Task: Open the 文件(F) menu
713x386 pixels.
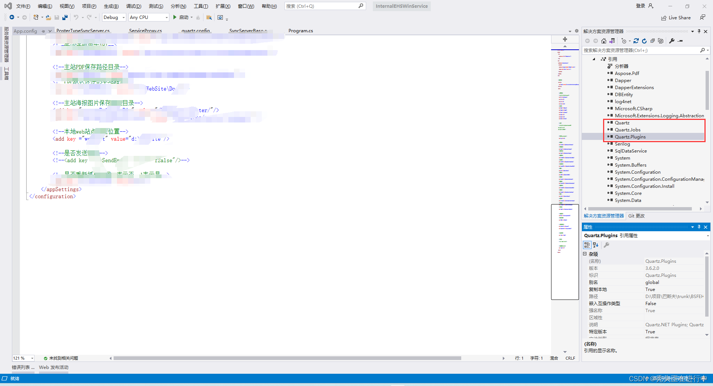Action: point(23,6)
